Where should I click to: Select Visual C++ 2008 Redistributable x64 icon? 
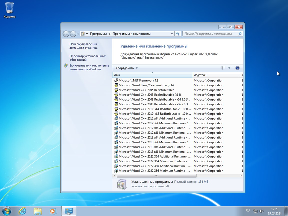[116, 99]
